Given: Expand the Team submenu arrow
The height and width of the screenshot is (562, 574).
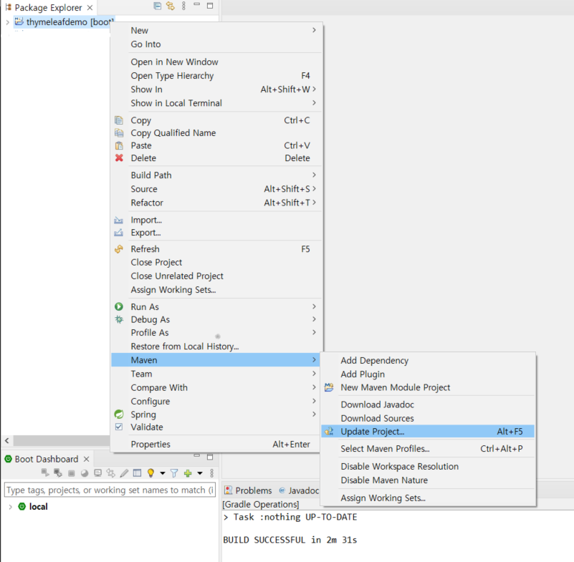Looking at the screenshot, I should point(314,373).
